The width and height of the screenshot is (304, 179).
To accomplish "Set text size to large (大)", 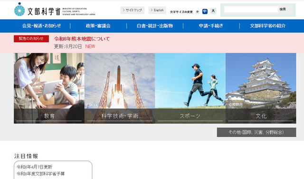I will [213, 11].
